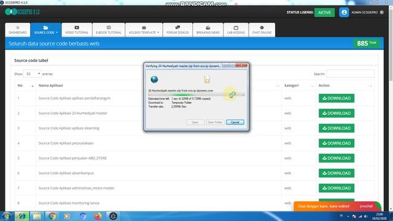
Task: Focus the table Search field
Action: (x=350, y=74)
